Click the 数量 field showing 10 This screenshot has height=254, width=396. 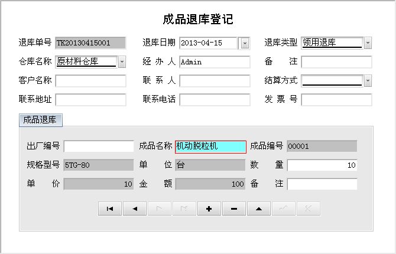pyautogui.click(x=322, y=165)
